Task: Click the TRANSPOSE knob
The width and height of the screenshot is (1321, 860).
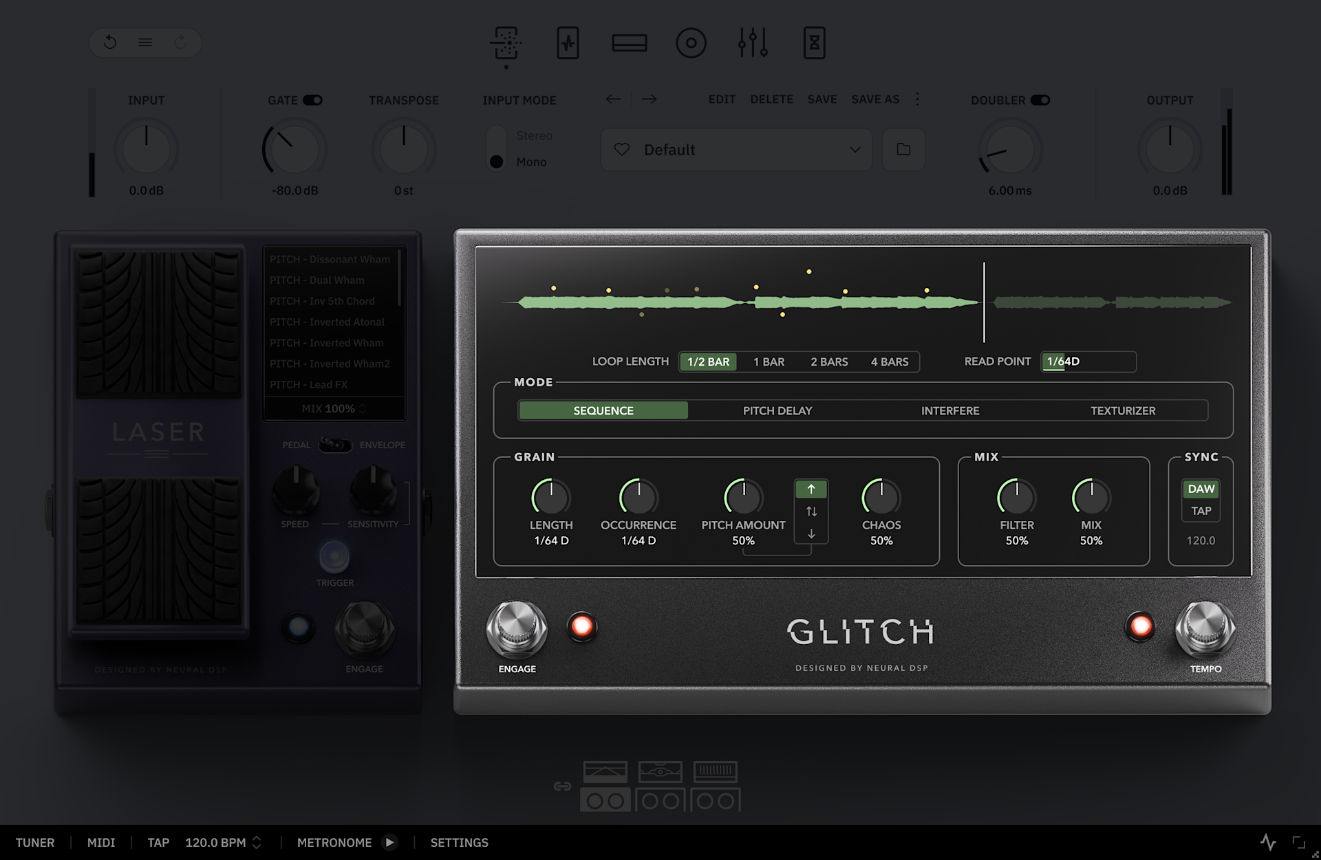Action: (x=404, y=149)
